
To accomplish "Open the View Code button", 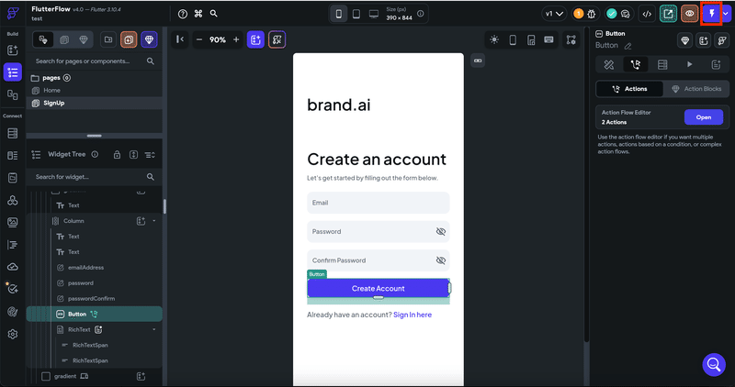I will [x=647, y=14].
